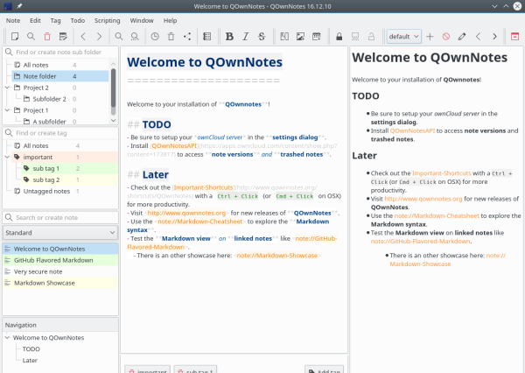The image size is (525, 373).
Task: Insert current date calendar icon
Action: click(317, 36)
